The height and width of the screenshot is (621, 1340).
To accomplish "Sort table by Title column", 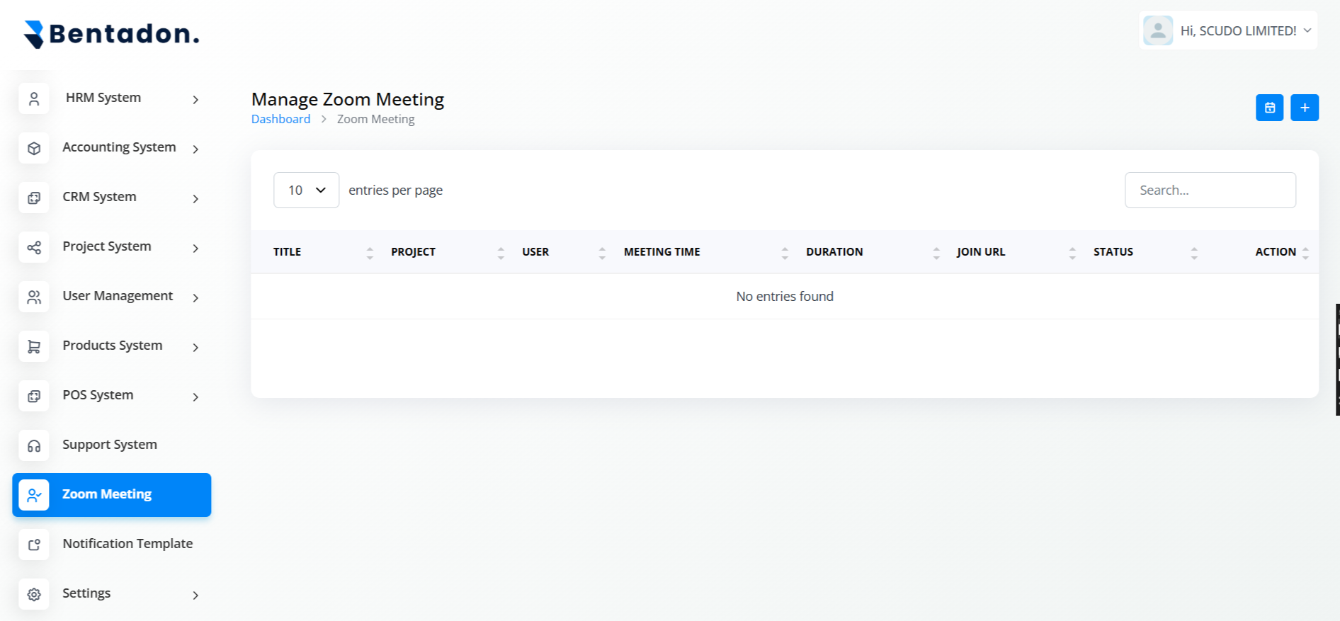I will pos(370,253).
